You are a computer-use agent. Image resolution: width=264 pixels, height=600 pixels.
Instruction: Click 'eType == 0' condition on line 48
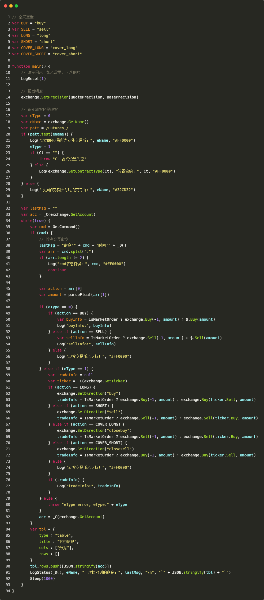tap(59, 307)
